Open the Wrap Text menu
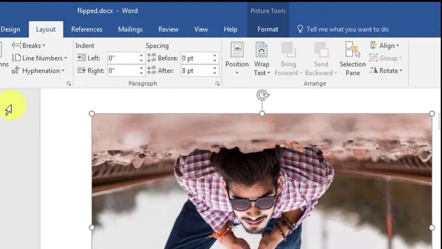 262,59
